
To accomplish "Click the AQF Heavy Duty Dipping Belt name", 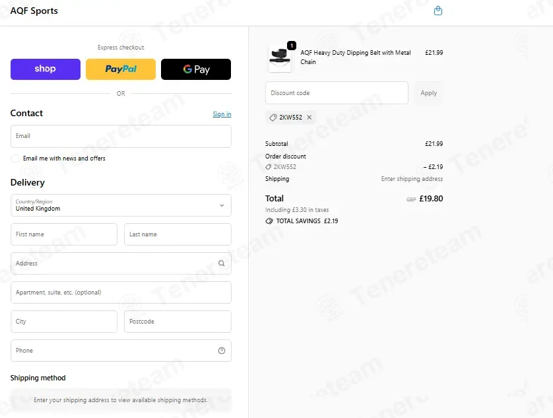I will (356, 57).
